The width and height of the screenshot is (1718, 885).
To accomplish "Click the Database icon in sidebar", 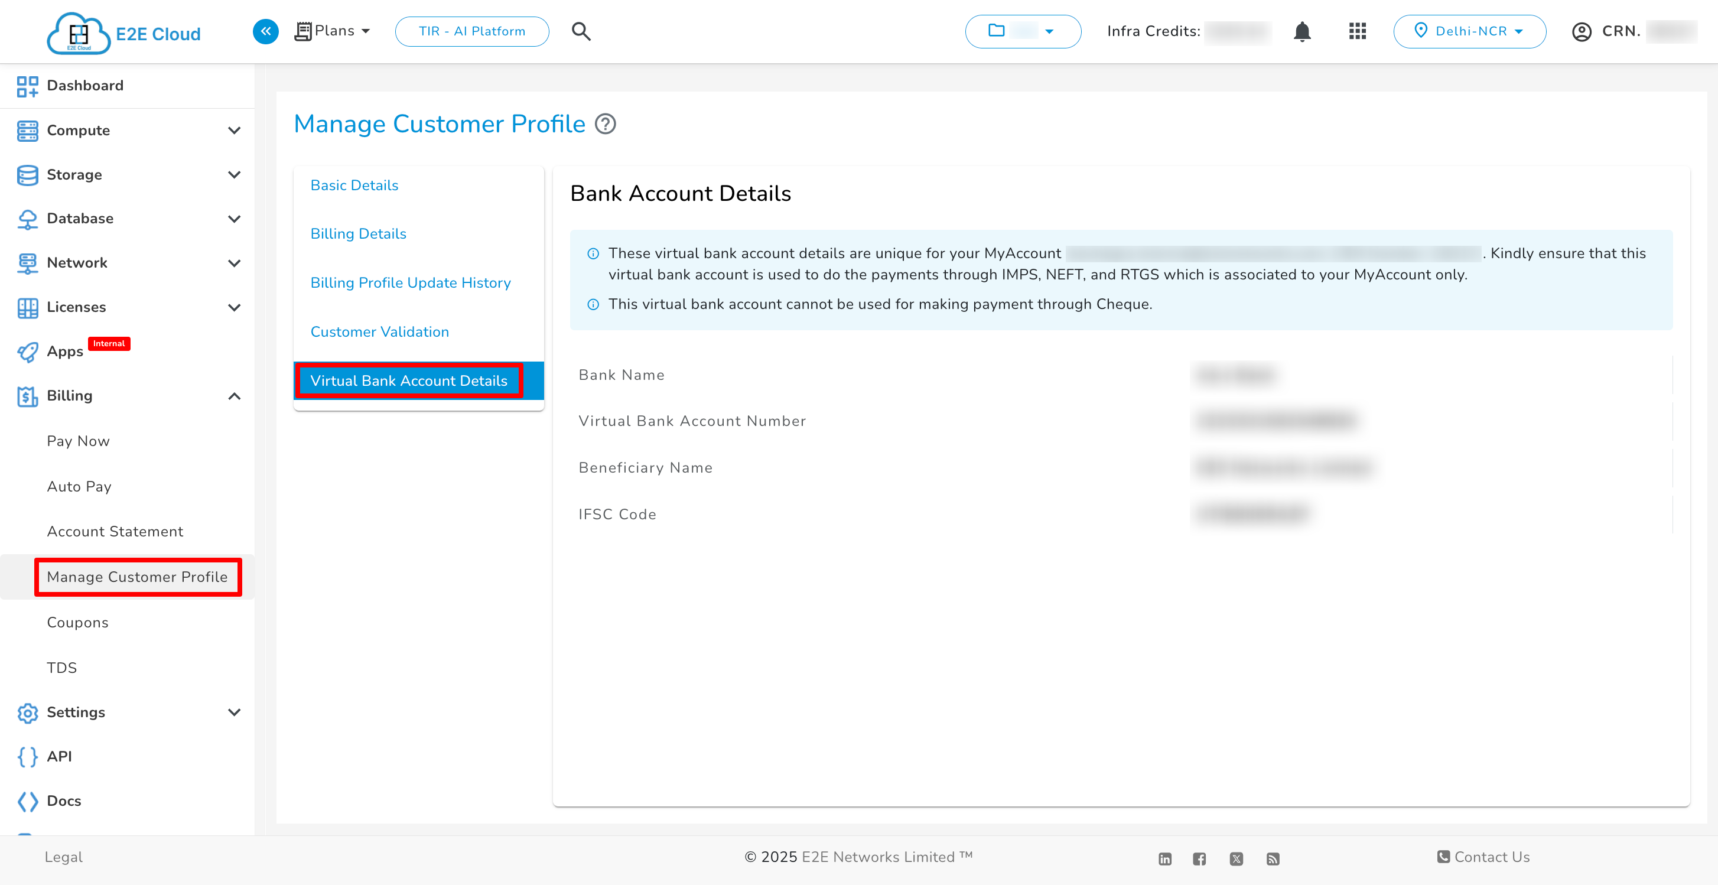I will (x=27, y=219).
